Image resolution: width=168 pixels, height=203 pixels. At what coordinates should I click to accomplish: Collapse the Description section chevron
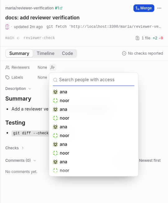tap(30, 89)
